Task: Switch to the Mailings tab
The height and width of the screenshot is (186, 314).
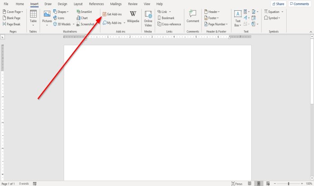Action: 116,4
